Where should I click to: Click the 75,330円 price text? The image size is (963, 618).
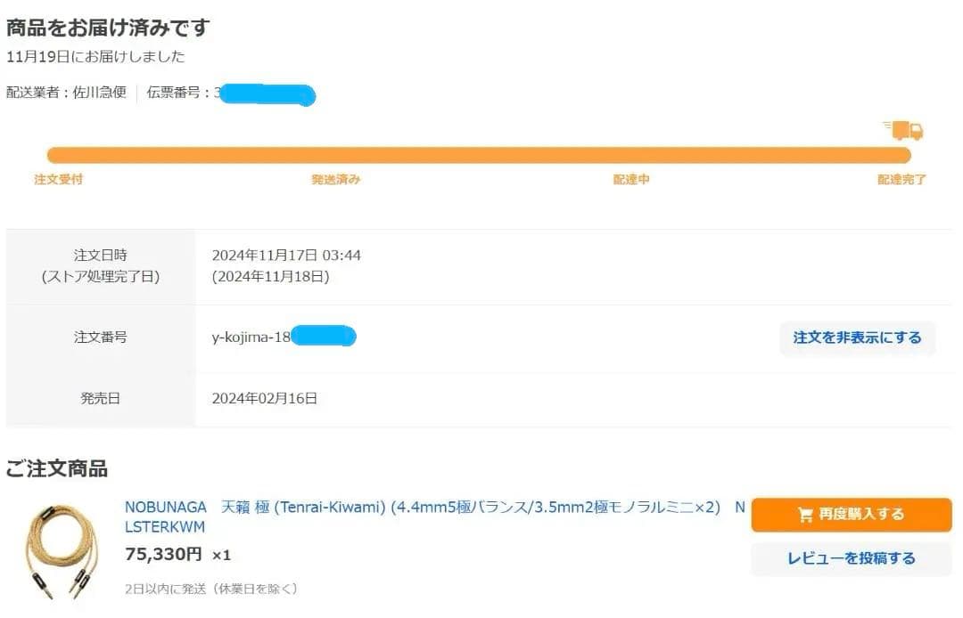click(164, 554)
